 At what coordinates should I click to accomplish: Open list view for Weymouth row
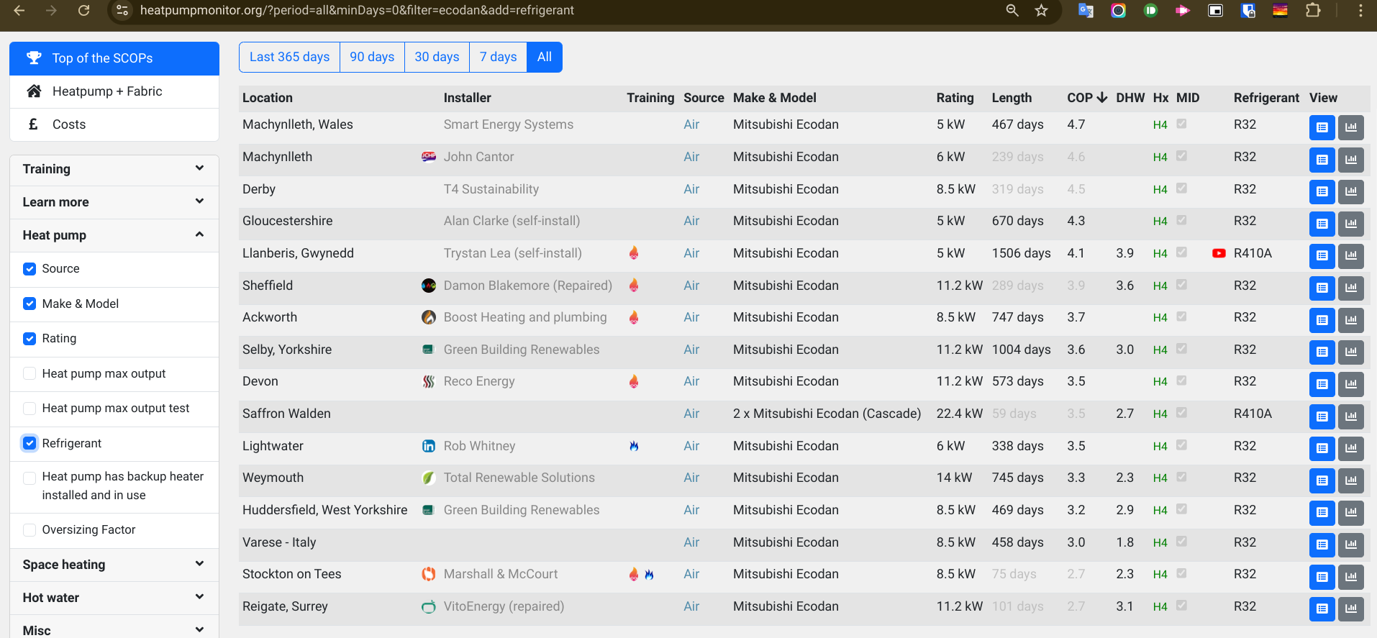1322,480
